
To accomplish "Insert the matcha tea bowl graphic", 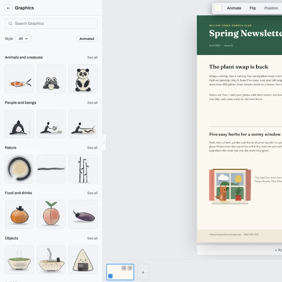I will coord(19,260).
